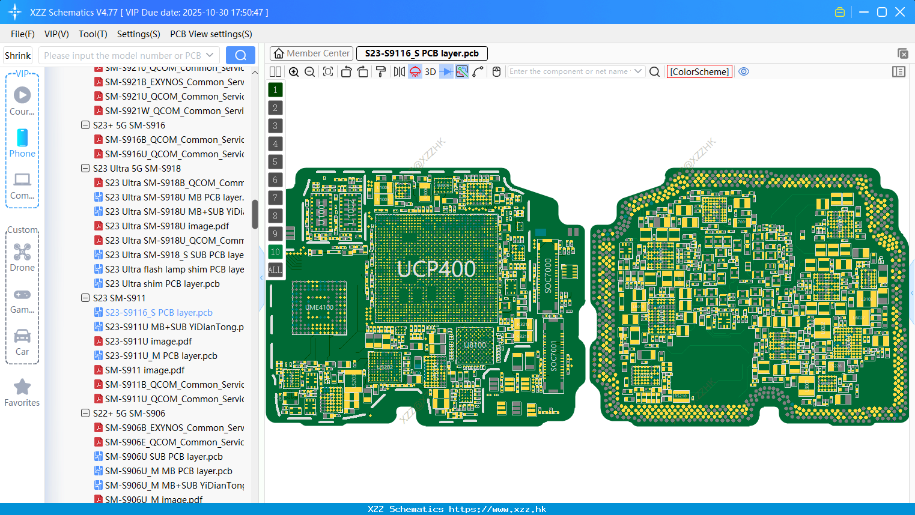Image resolution: width=915 pixels, height=515 pixels.
Task: Open the Car category
Action: pos(22,341)
